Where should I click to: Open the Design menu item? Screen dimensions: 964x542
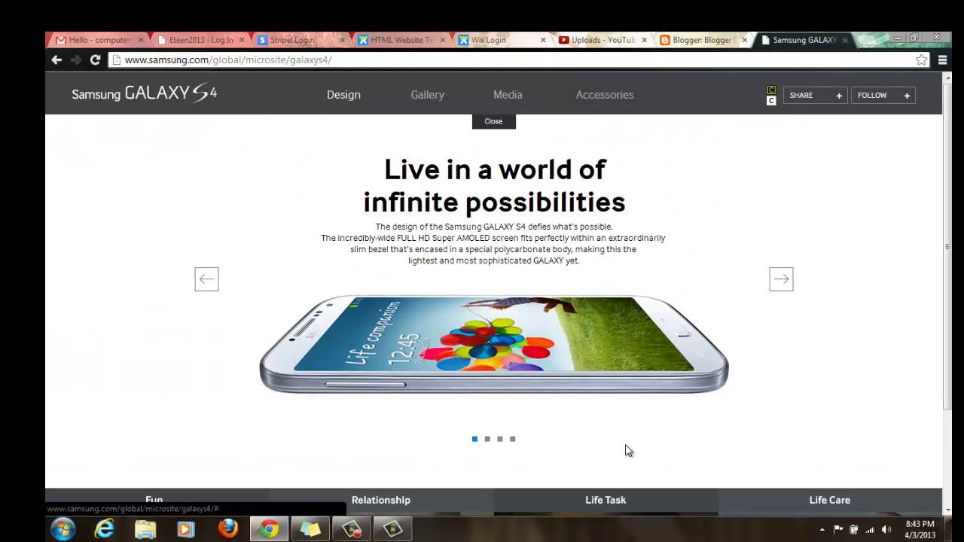coord(343,95)
